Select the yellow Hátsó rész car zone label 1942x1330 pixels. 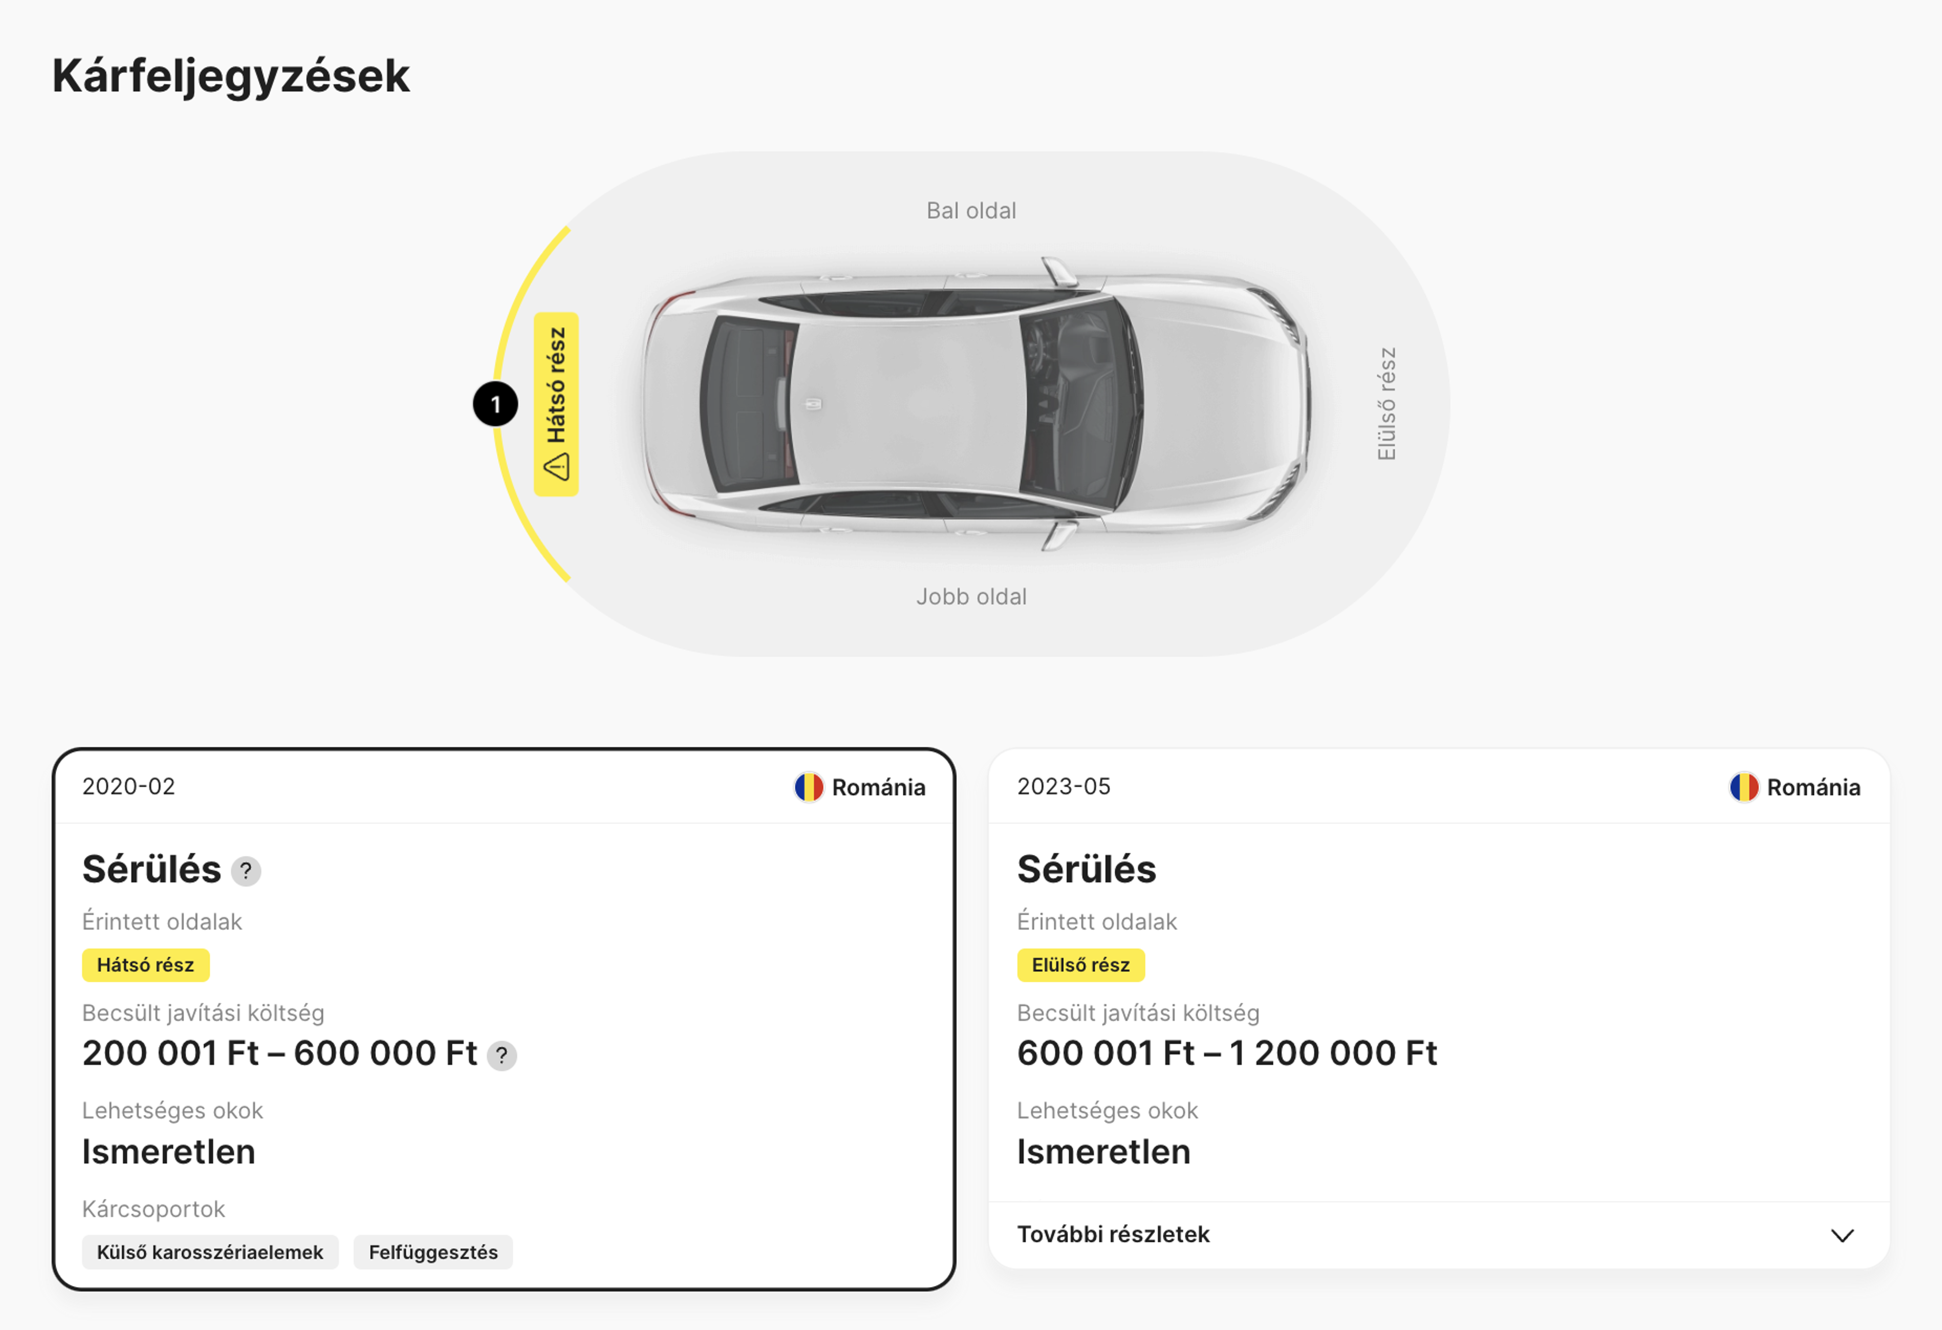pyautogui.click(x=556, y=405)
